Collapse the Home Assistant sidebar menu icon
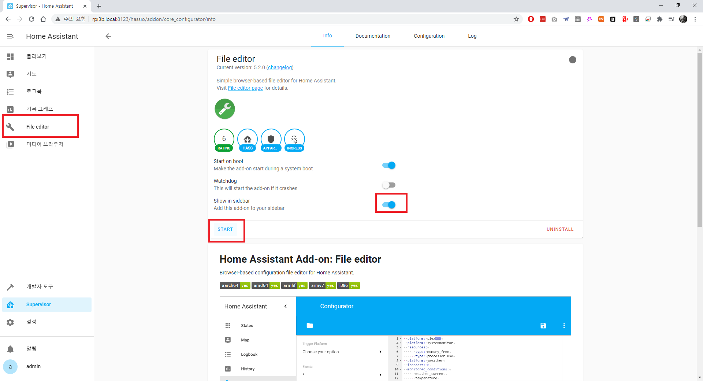703x381 pixels. click(10, 36)
